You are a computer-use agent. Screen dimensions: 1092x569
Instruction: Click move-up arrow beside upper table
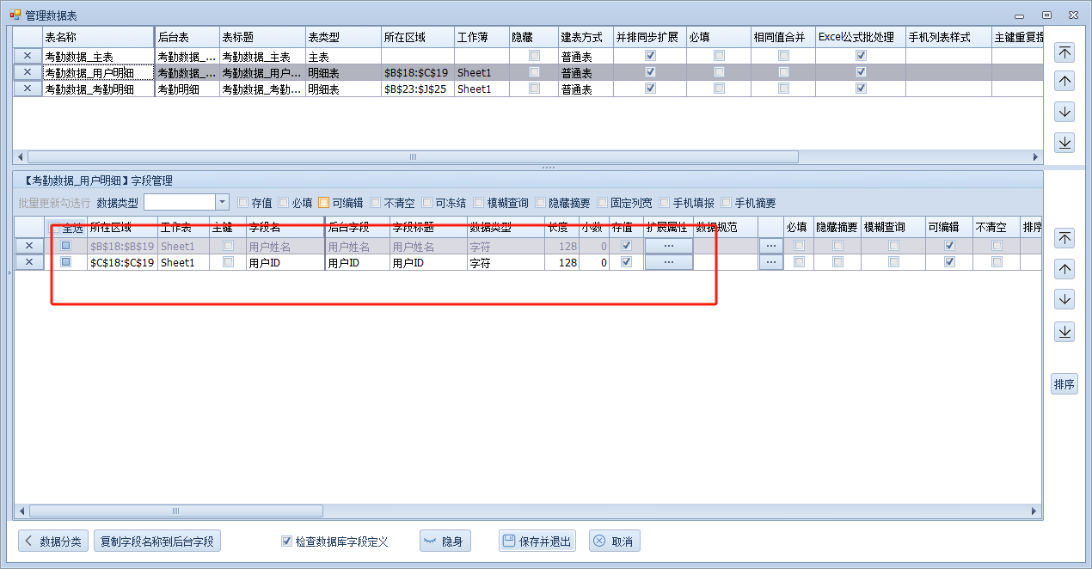coord(1064,82)
